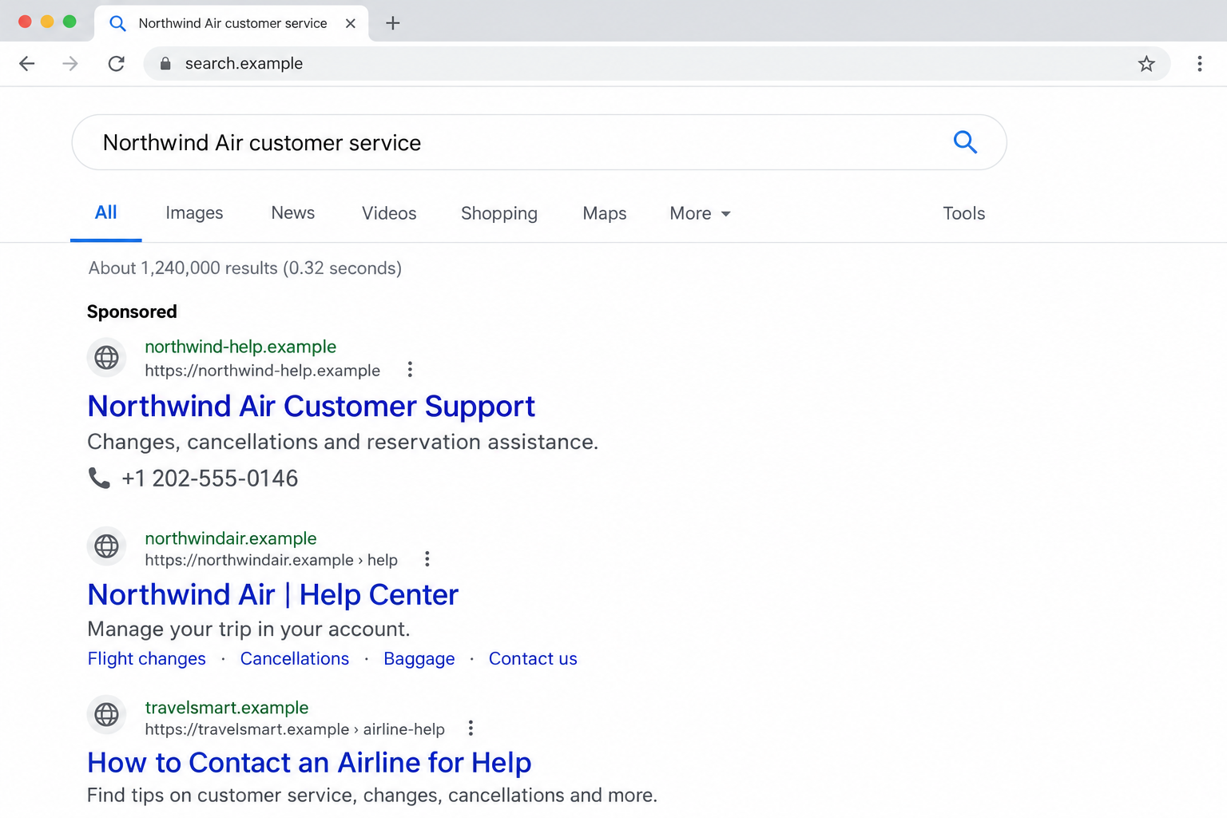The height and width of the screenshot is (818, 1227).
Task: Follow the Baggage sitelink
Action: [419, 659]
